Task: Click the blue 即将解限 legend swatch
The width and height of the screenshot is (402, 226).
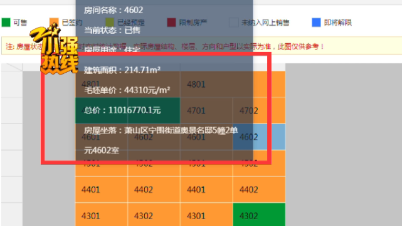Action: 316,23
